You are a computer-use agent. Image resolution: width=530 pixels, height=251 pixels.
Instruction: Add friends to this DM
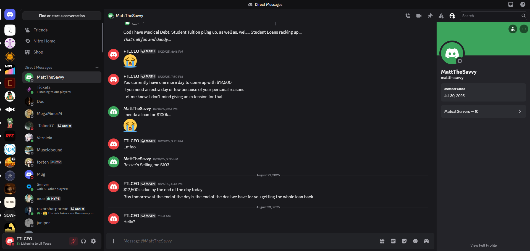[x=441, y=16]
